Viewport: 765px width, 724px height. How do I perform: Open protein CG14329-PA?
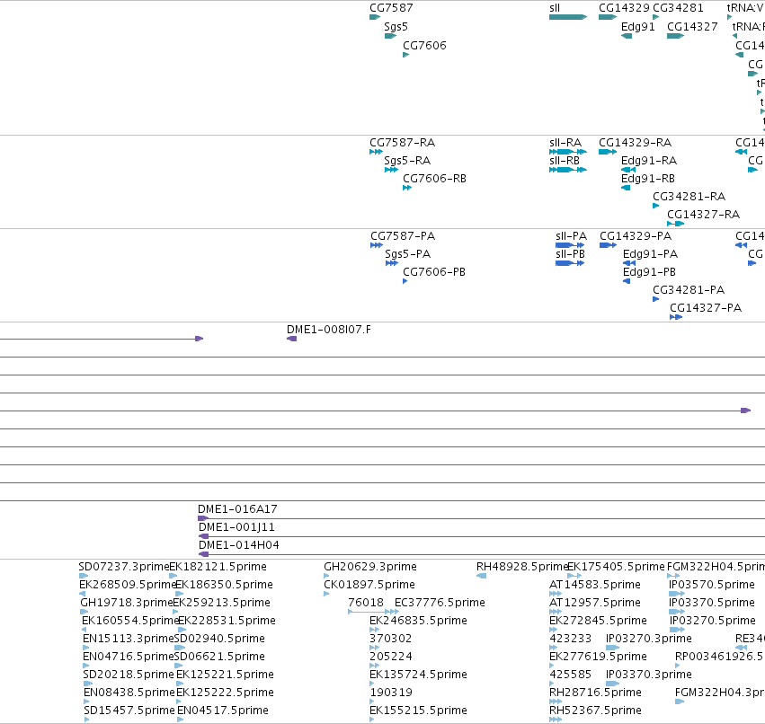pos(636,236)
